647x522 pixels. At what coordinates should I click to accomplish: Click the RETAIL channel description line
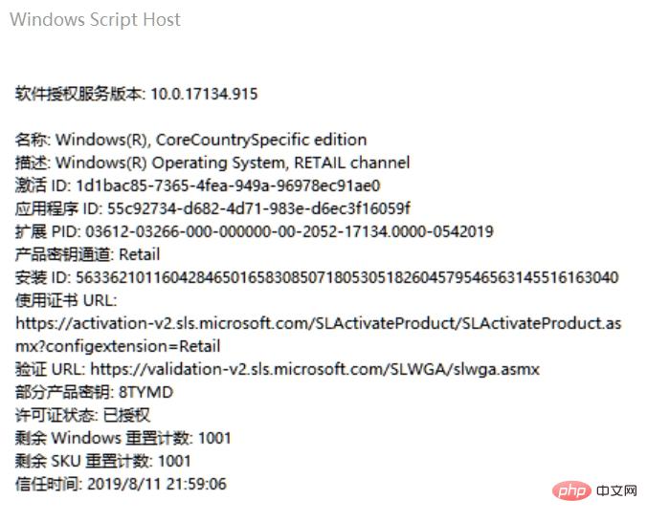[x=212, y=163]
